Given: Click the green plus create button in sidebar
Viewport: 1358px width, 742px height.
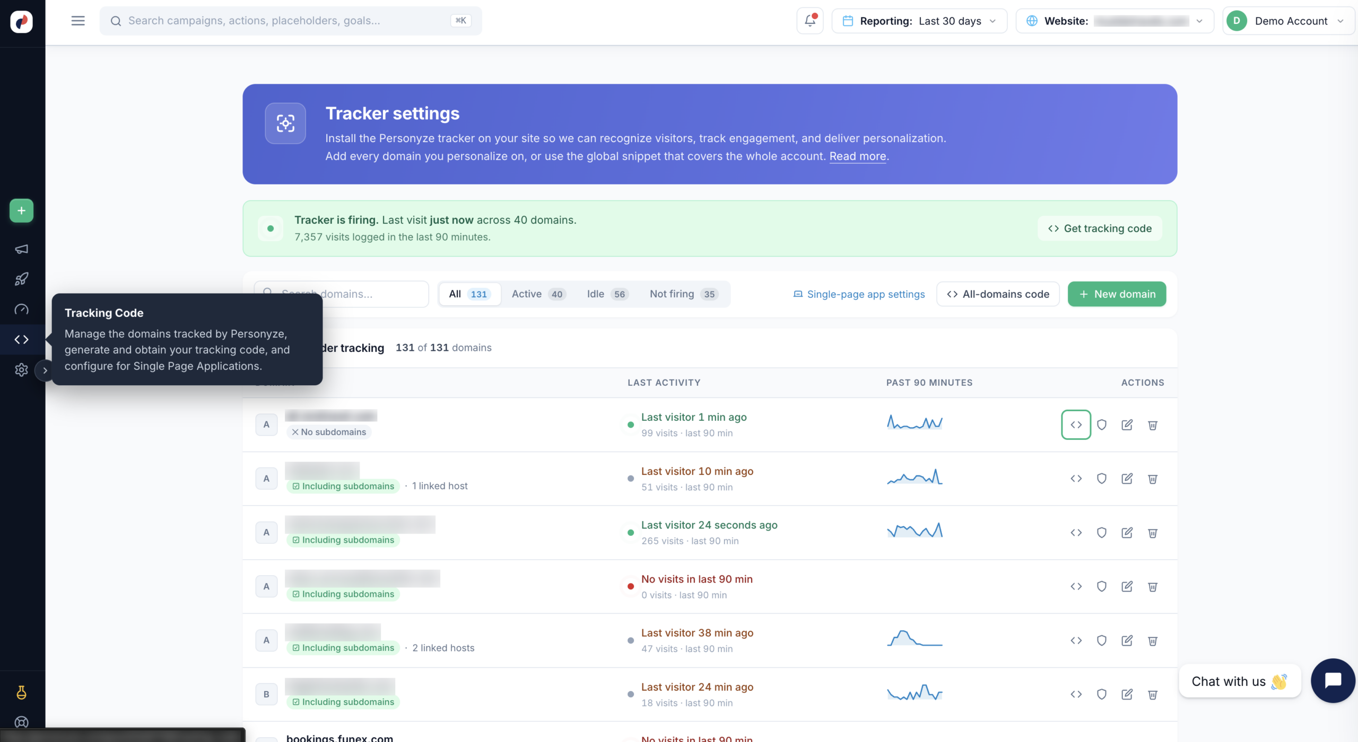Looking at the screenshot, I should click(21, 210).
